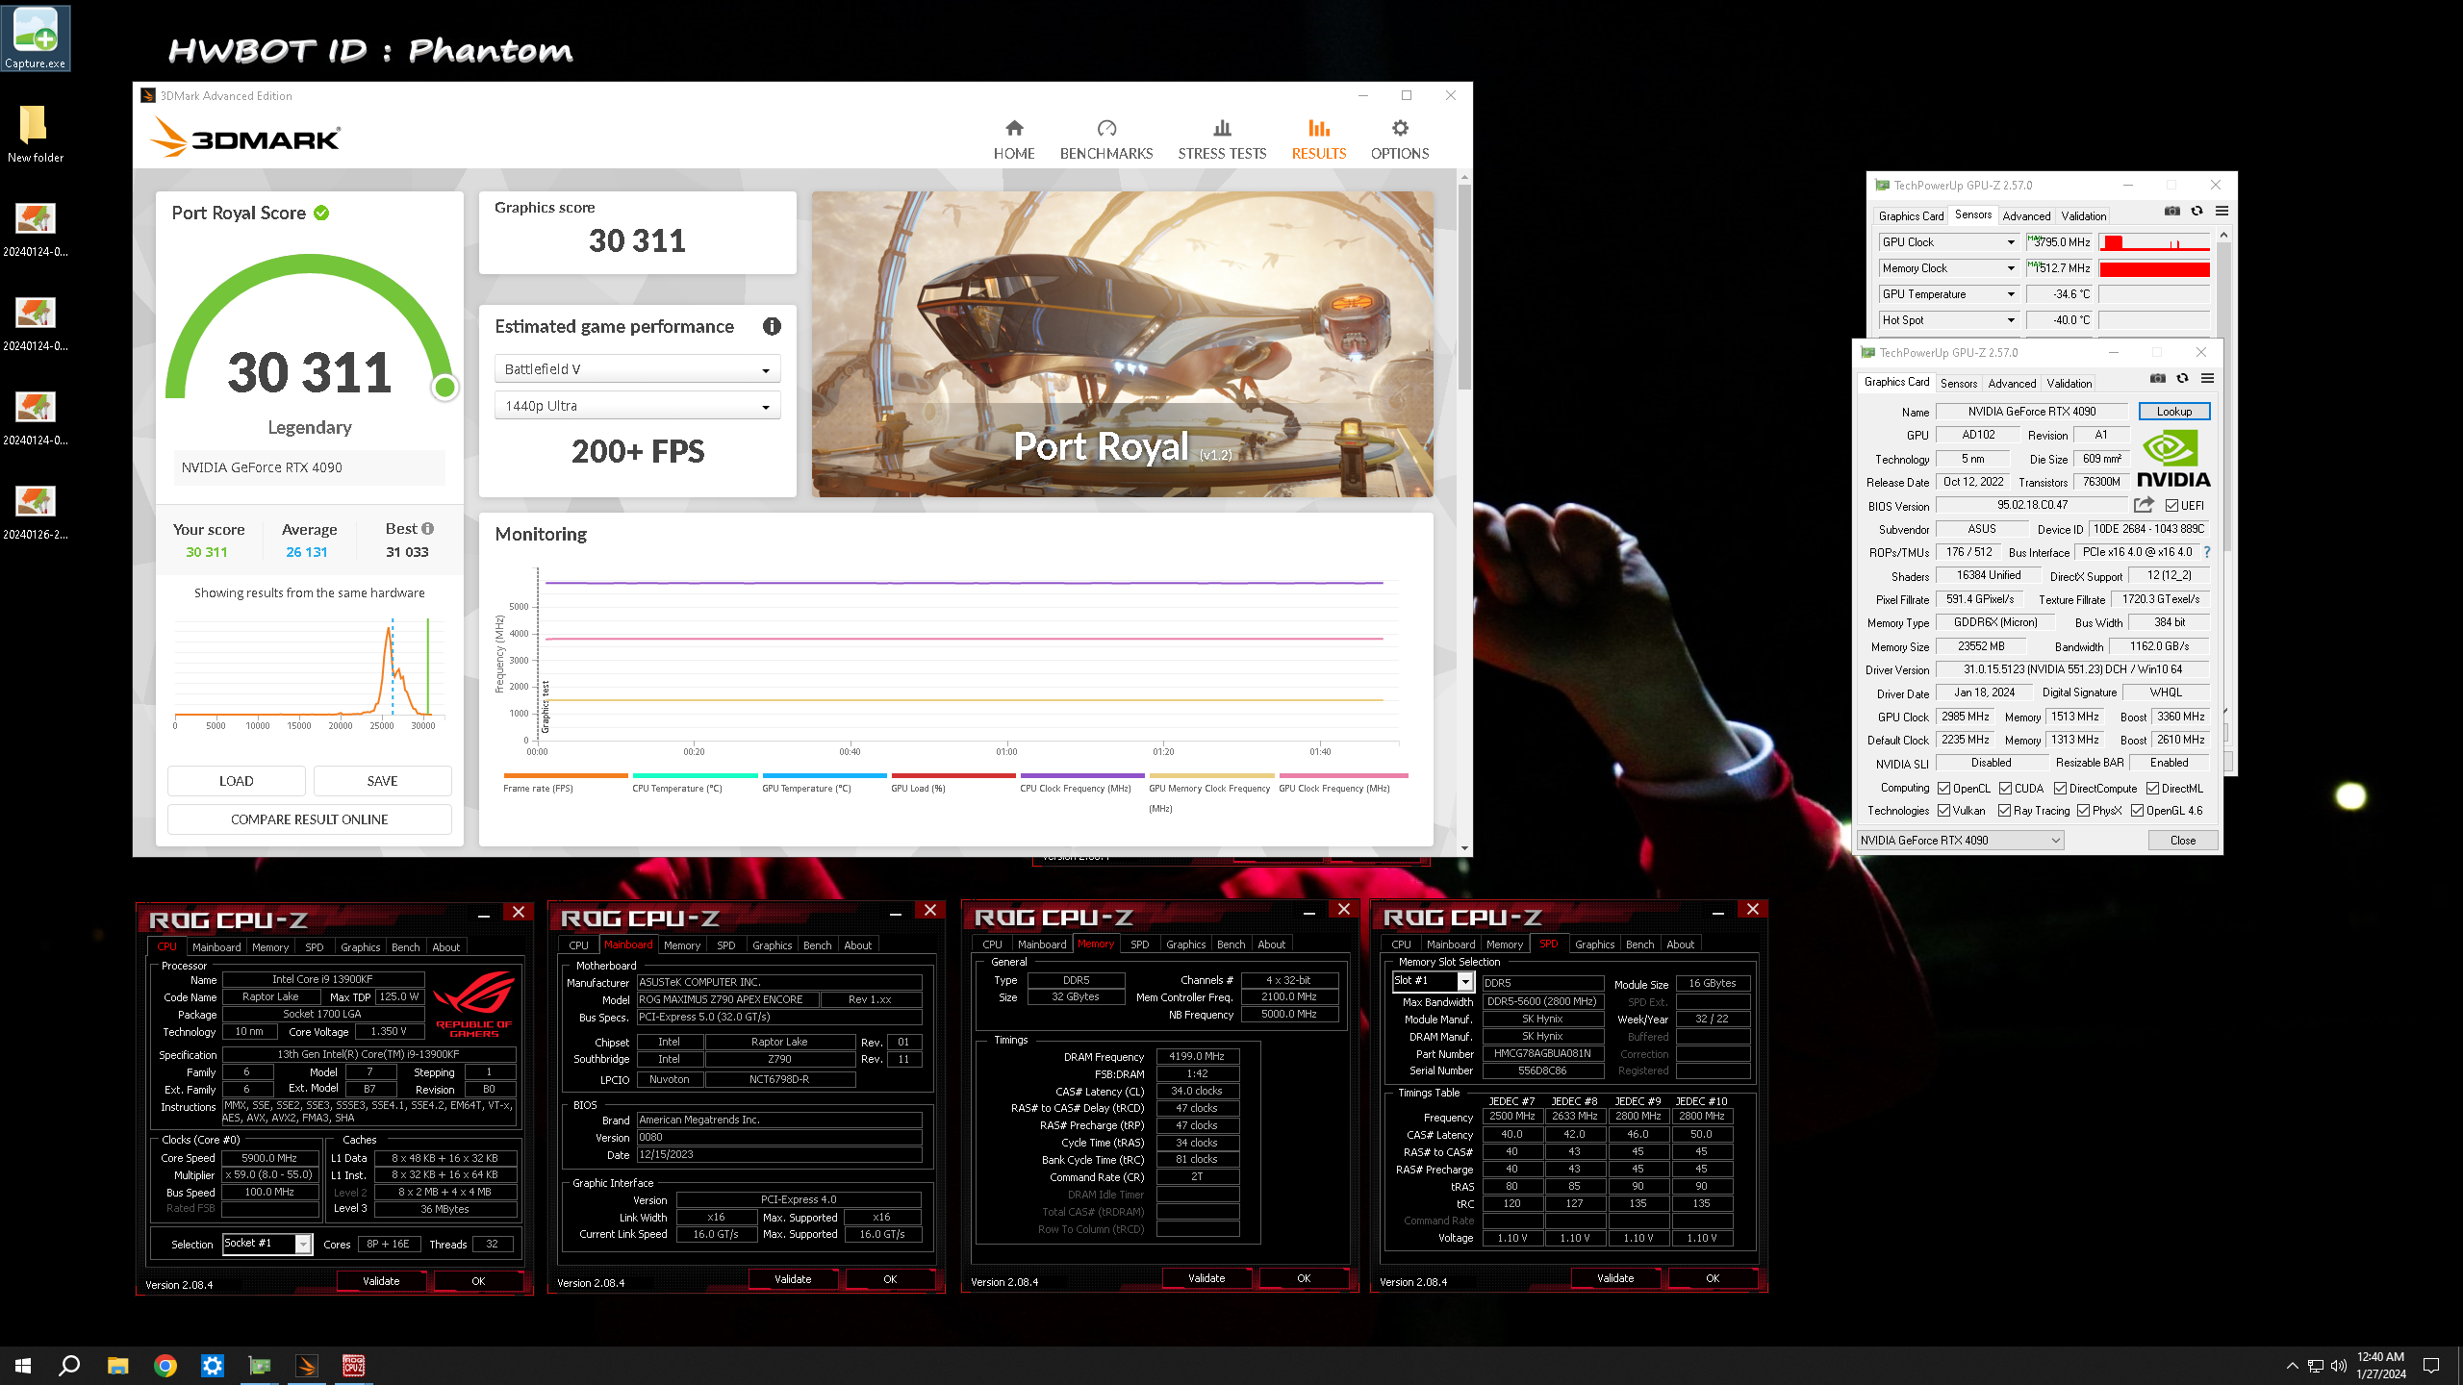Open the Battlefield V game dropdown
The width and height of the screenshot is (2463, 1385).
click(x=637, y=369)
